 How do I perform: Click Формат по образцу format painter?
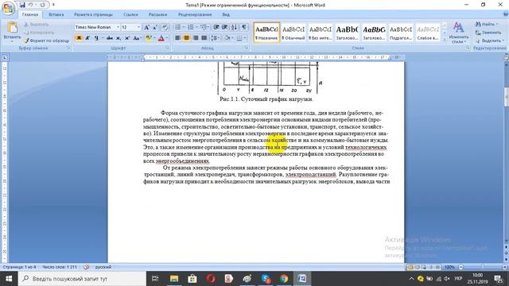(47, 41)
